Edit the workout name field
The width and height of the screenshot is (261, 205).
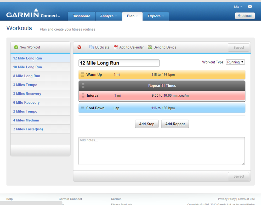point(119,63)
